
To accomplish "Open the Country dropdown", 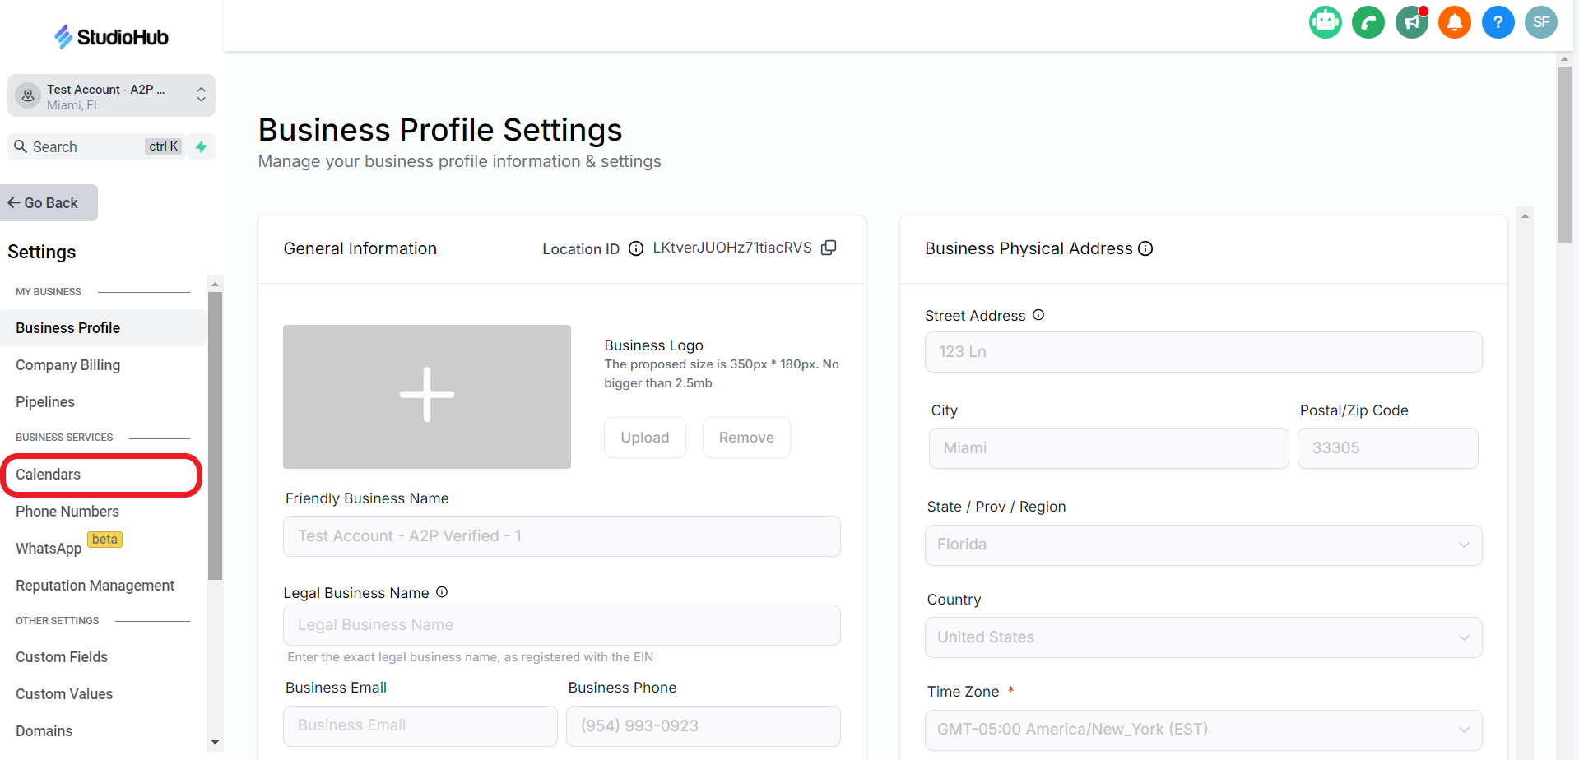I will pyautogui.click(x=1203, y=637).
